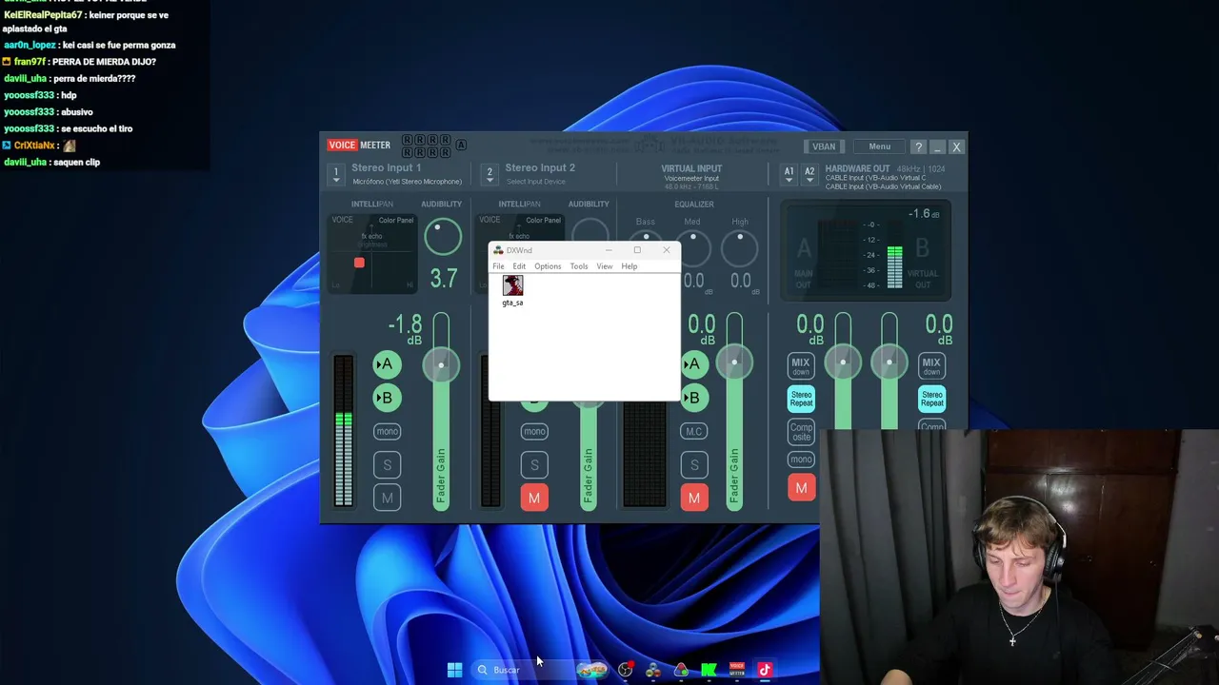The image size is (1219, 685).
Task: Click MIX down on the B bus
Action: click(x=931, y=365)
